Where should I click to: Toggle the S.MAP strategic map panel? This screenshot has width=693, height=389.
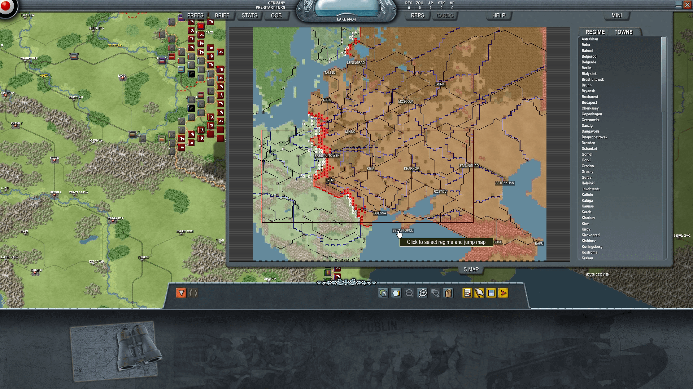(x=471, y=269)
